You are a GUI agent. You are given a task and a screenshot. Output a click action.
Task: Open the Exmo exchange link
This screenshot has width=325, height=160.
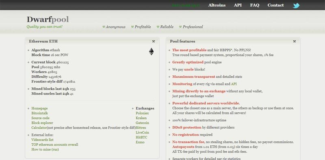tap(140, 142)
